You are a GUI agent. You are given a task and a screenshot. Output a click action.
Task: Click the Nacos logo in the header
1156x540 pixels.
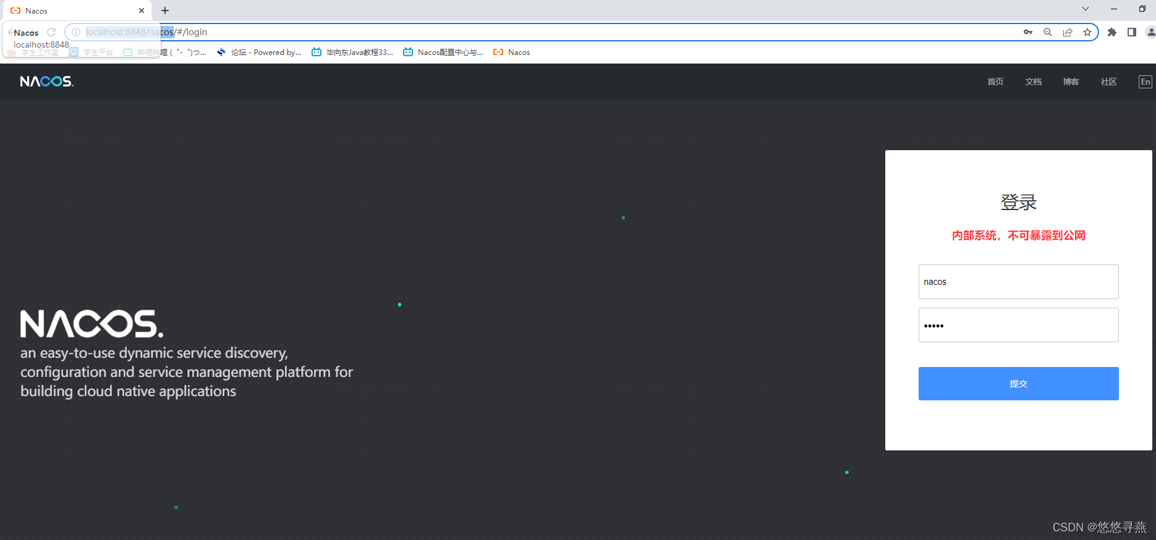pos(47,82)
